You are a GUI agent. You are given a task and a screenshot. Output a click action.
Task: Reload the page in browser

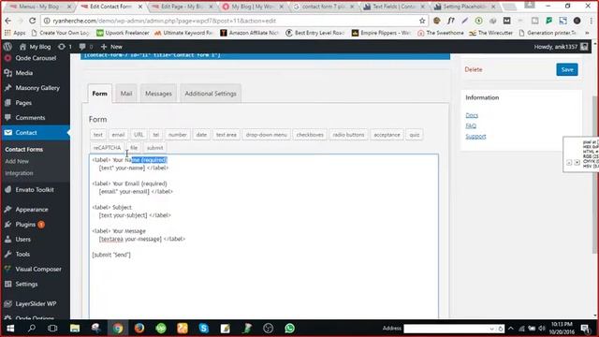point(33,21)
